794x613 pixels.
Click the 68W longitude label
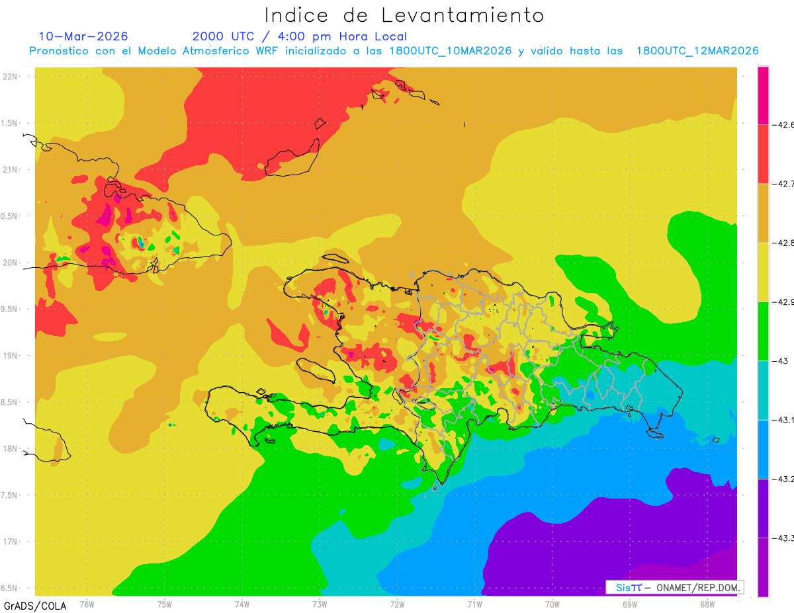(x=707, y=604)
